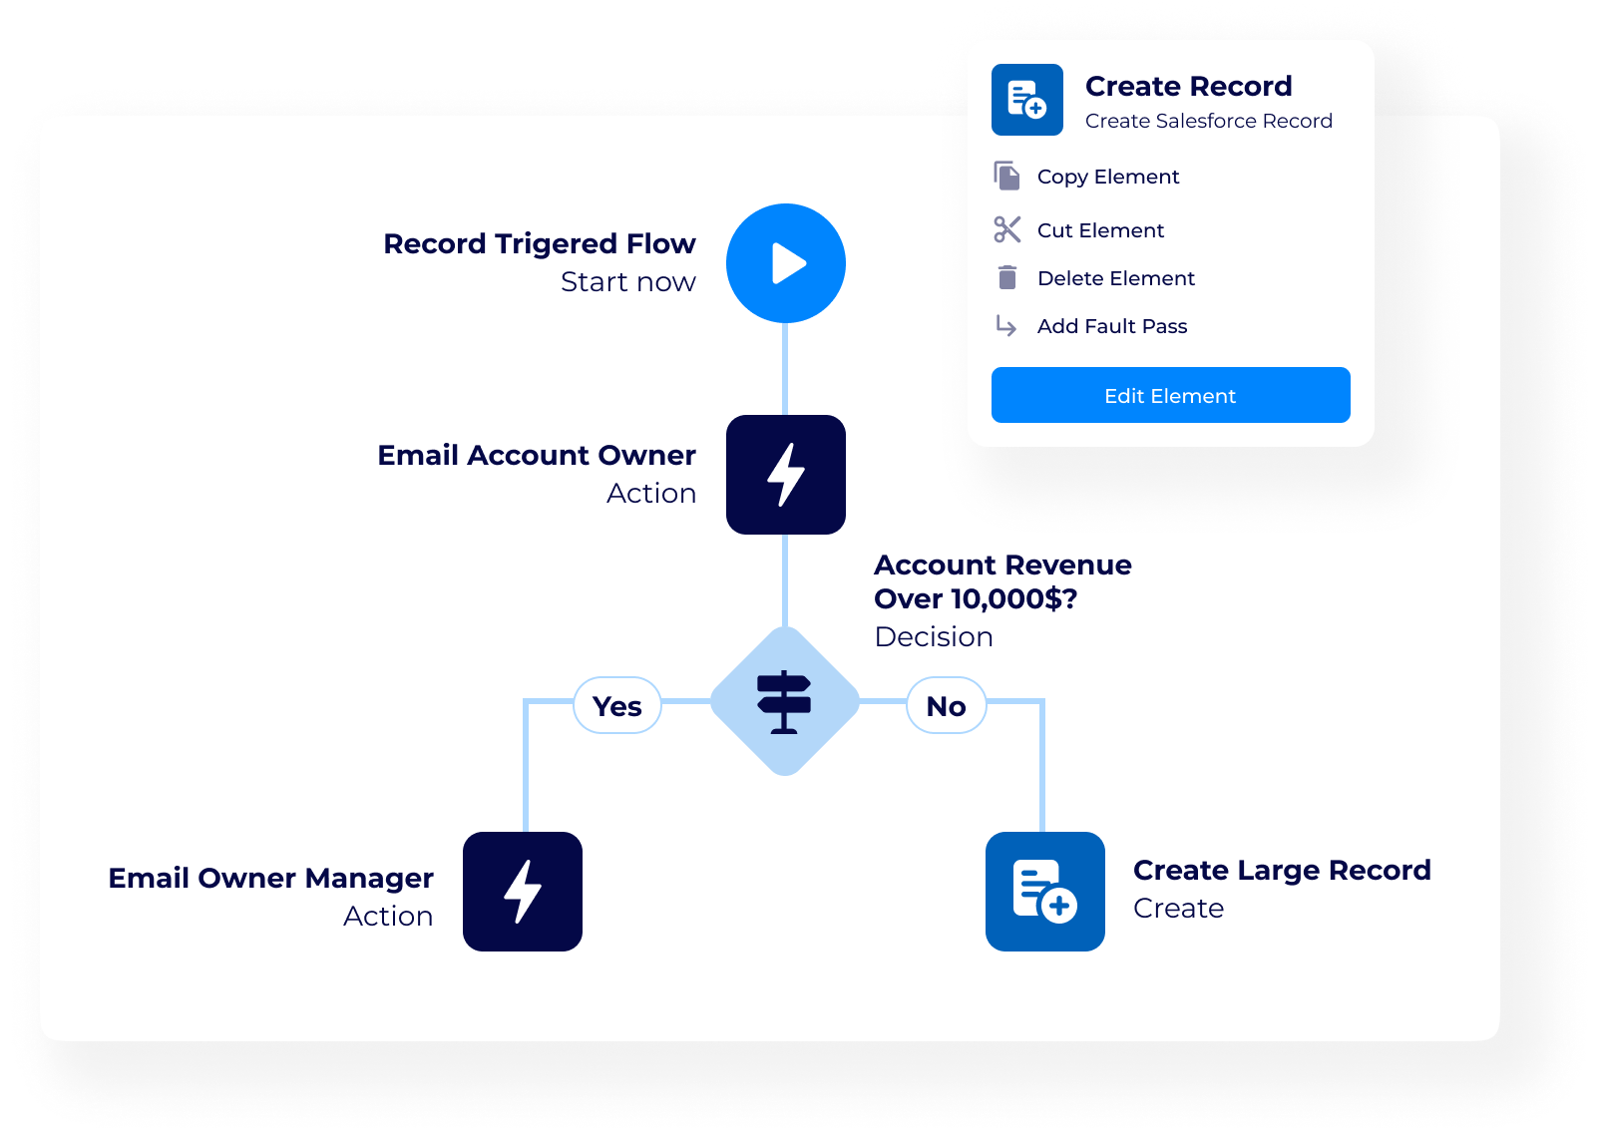Click the Record Triggered Flow start play icon
The image size is (1600, 1141).
tap(786, 263)
